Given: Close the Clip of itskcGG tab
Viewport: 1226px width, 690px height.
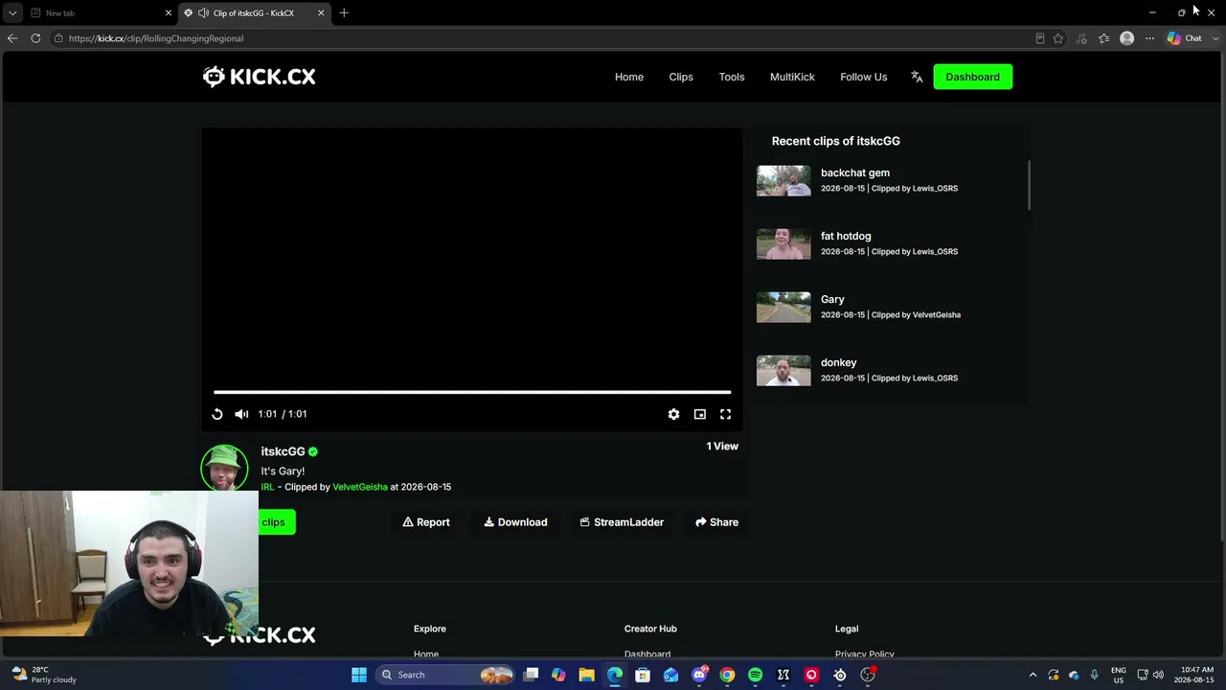Looking at the screenshot, I should tap(321, 13).
